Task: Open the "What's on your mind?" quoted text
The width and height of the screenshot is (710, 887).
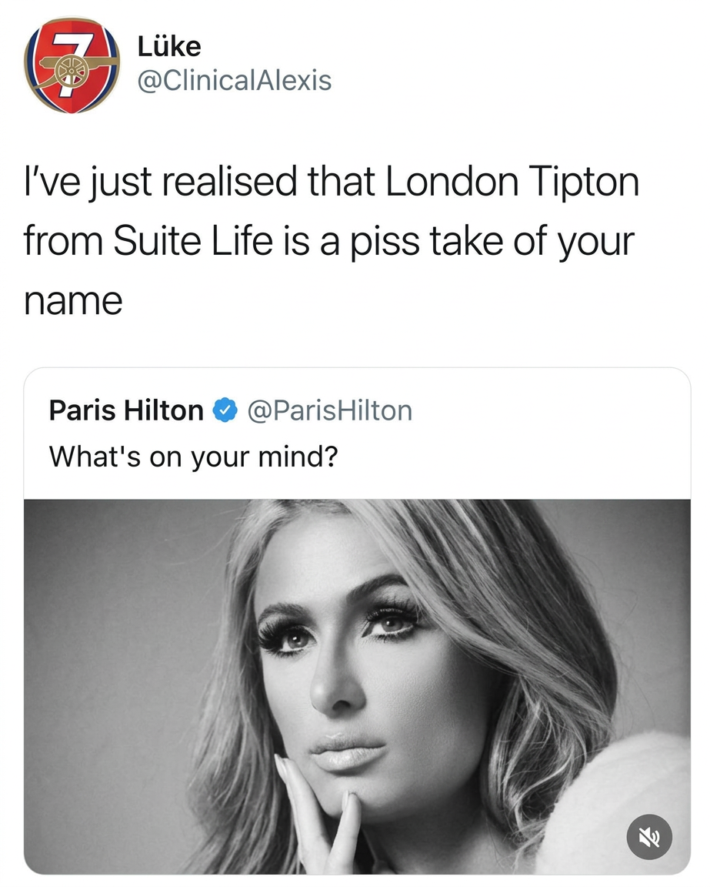Action: click(x=193, y=457)
